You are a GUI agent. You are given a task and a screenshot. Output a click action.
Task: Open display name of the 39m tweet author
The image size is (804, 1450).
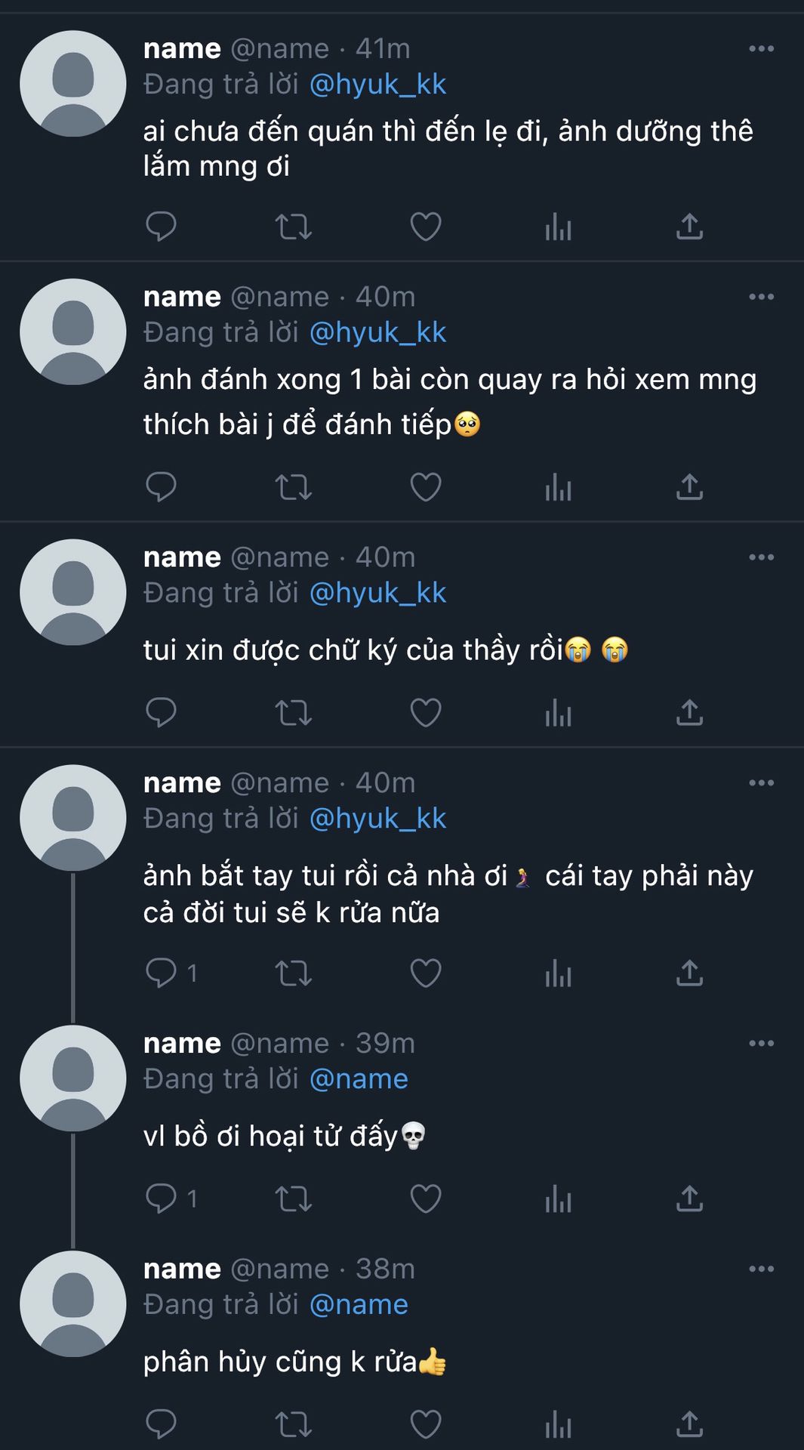point(182,1044)
